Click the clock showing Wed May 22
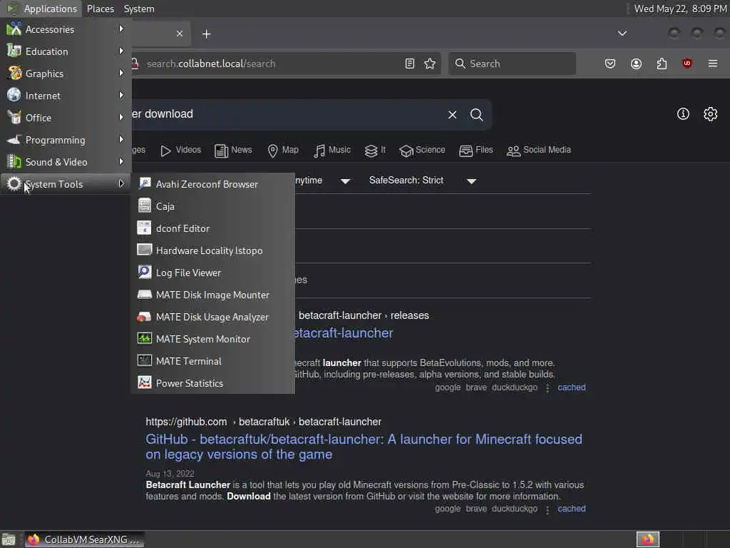The height and width of the screenshot is (548, 730). tap(680, 9)
